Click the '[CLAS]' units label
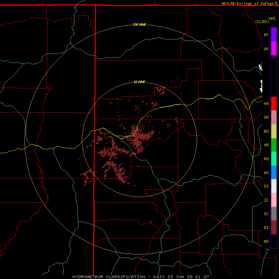The height and width of the screenshot is (279, 279). [x=262, y=21]
